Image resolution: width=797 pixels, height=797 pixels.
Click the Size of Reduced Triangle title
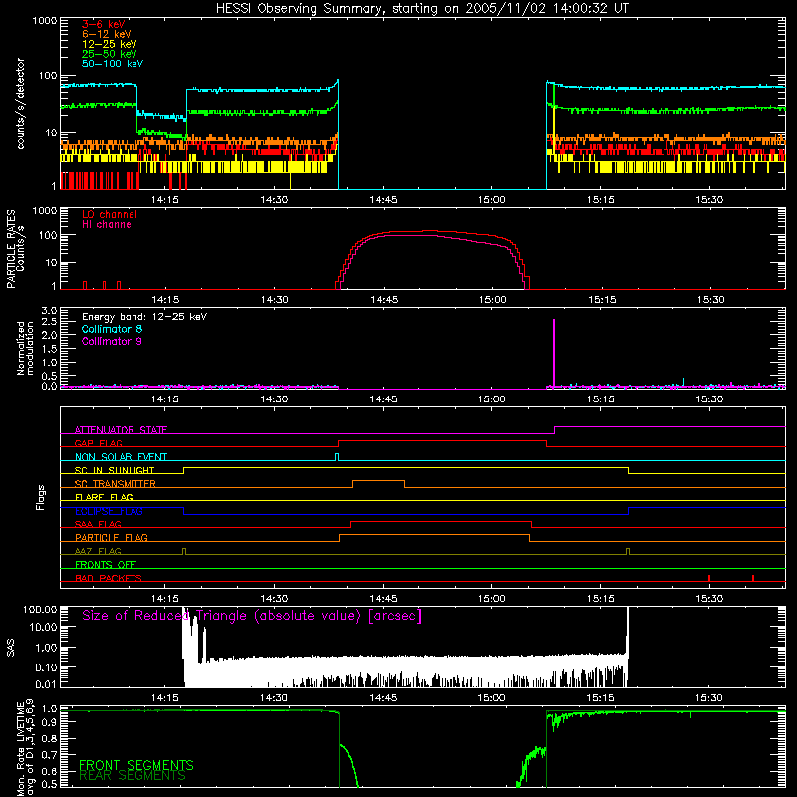pyautogui.click(x=252, y=616)
